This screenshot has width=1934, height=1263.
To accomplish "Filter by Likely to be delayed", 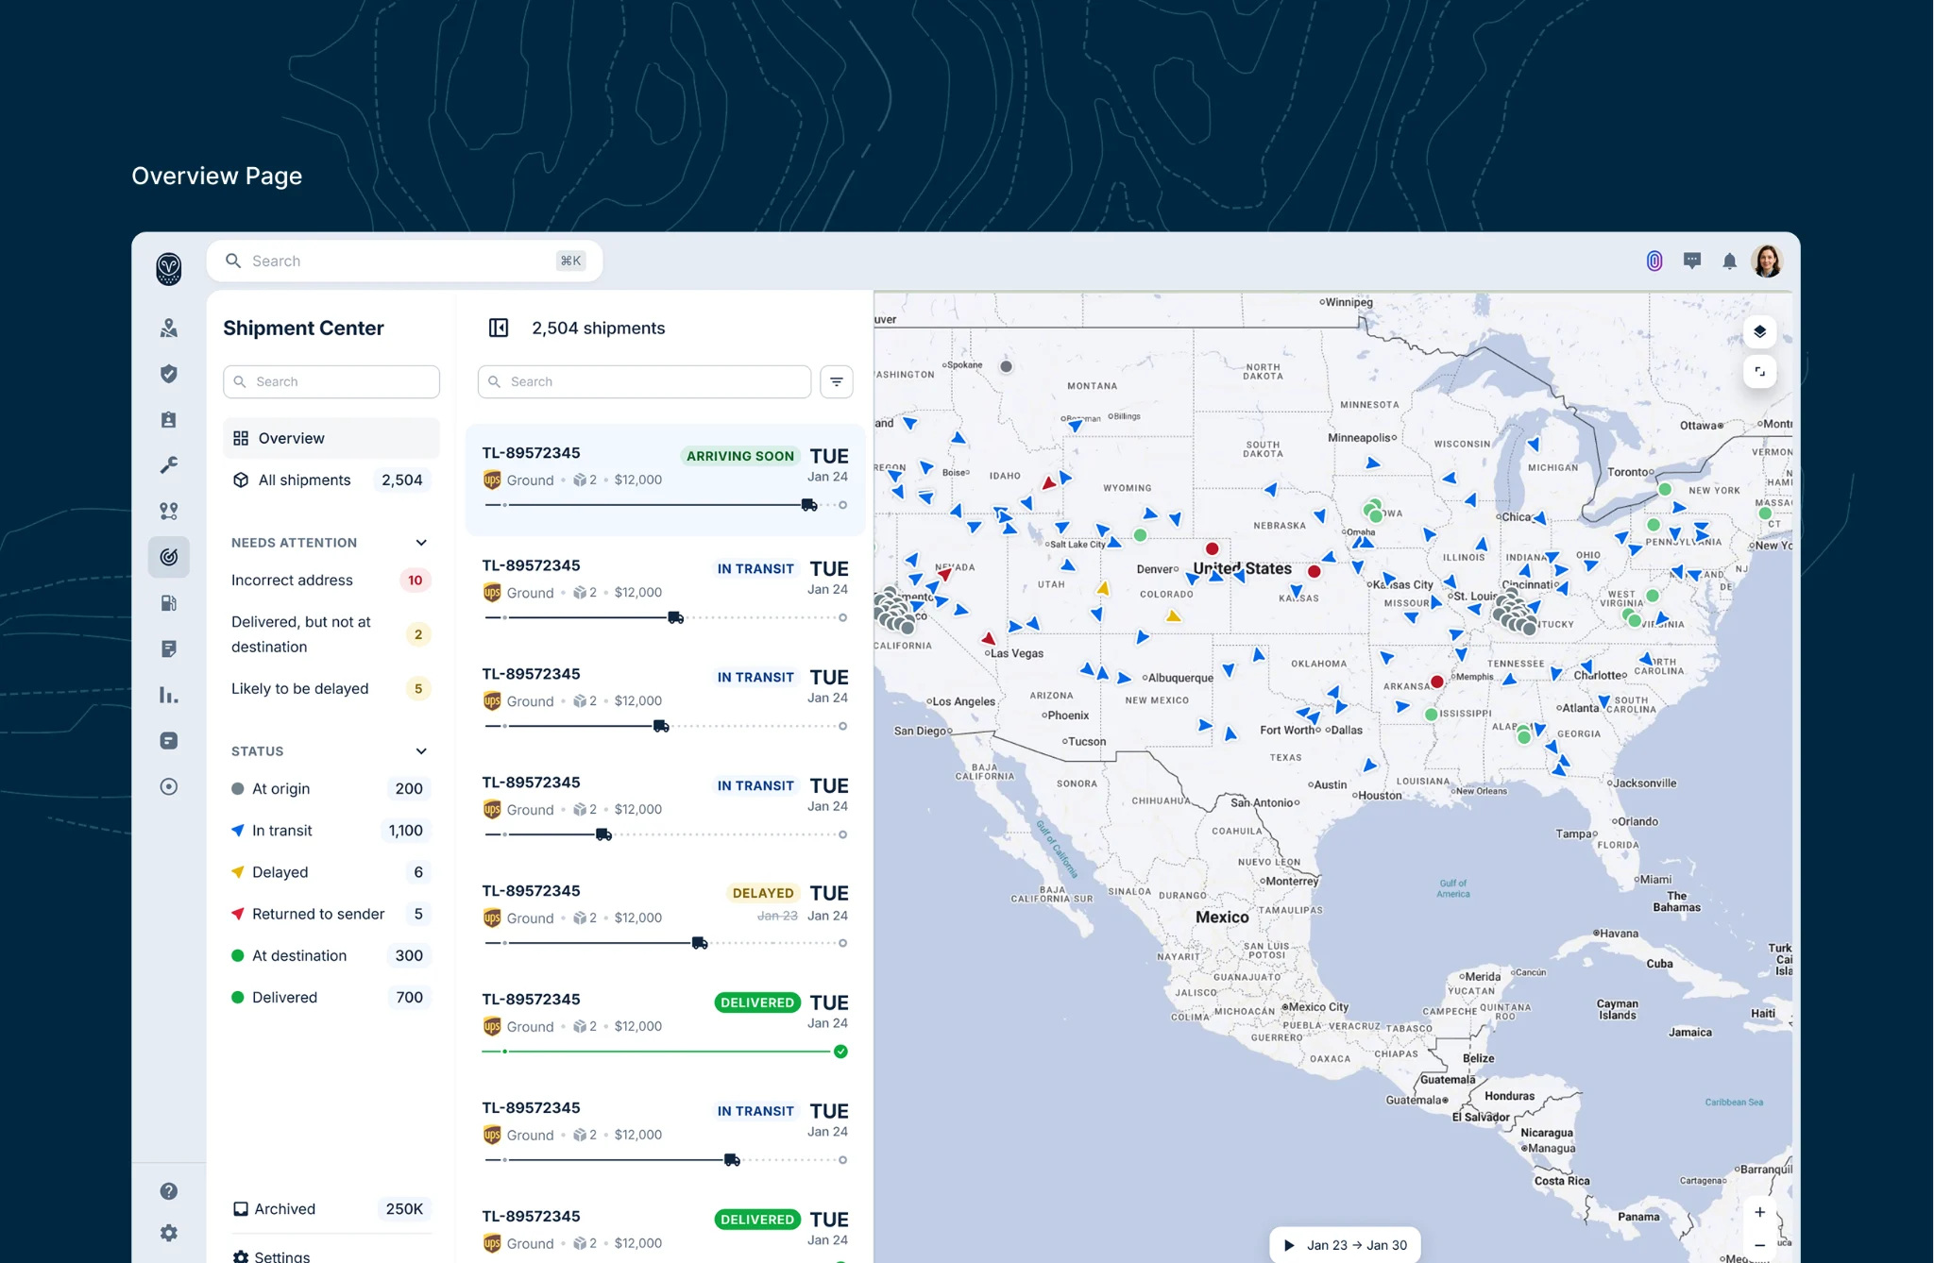I will tap(331, 688).
